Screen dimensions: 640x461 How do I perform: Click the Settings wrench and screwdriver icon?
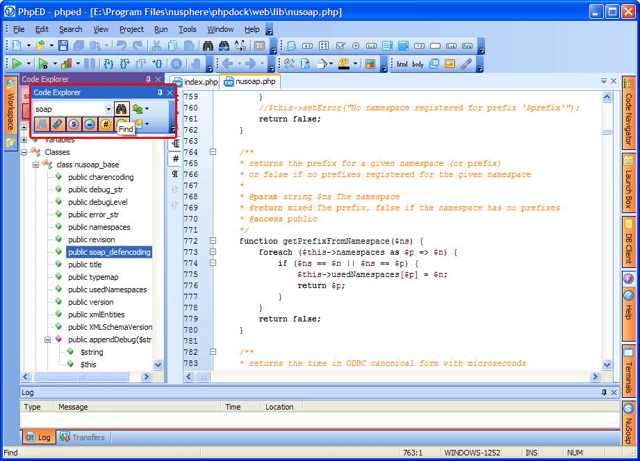289,64
